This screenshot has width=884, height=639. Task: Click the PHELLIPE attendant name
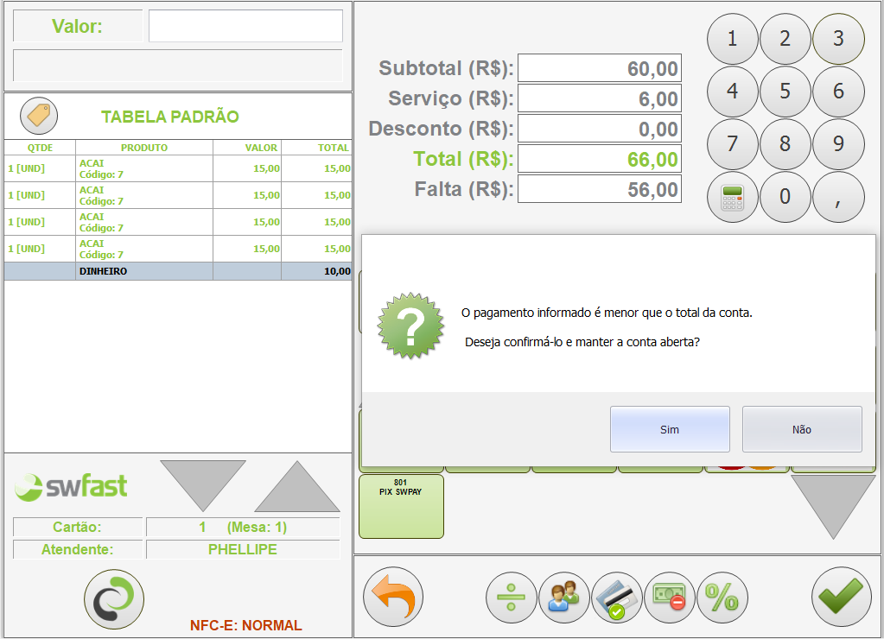pyautogui.click(x=243, y=549)
